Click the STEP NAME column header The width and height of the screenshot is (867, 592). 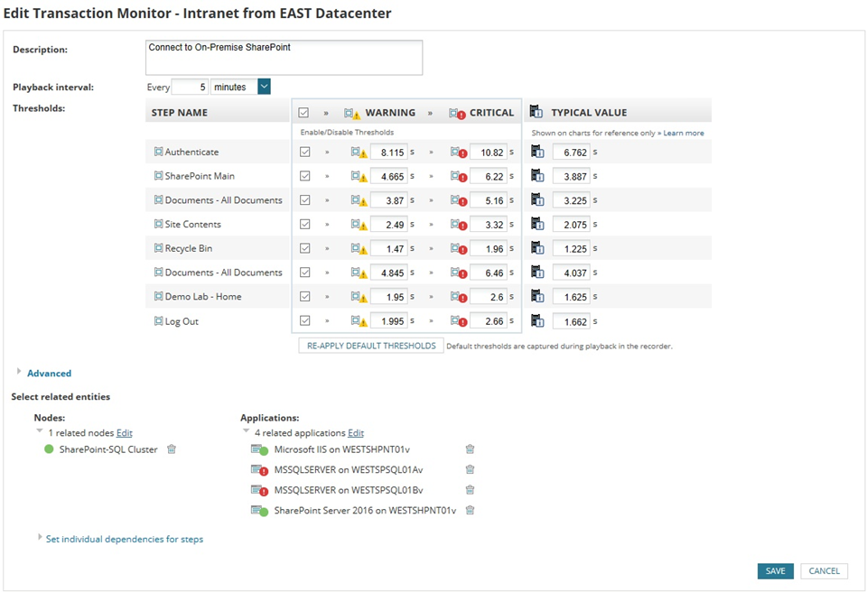pos(180,112)
